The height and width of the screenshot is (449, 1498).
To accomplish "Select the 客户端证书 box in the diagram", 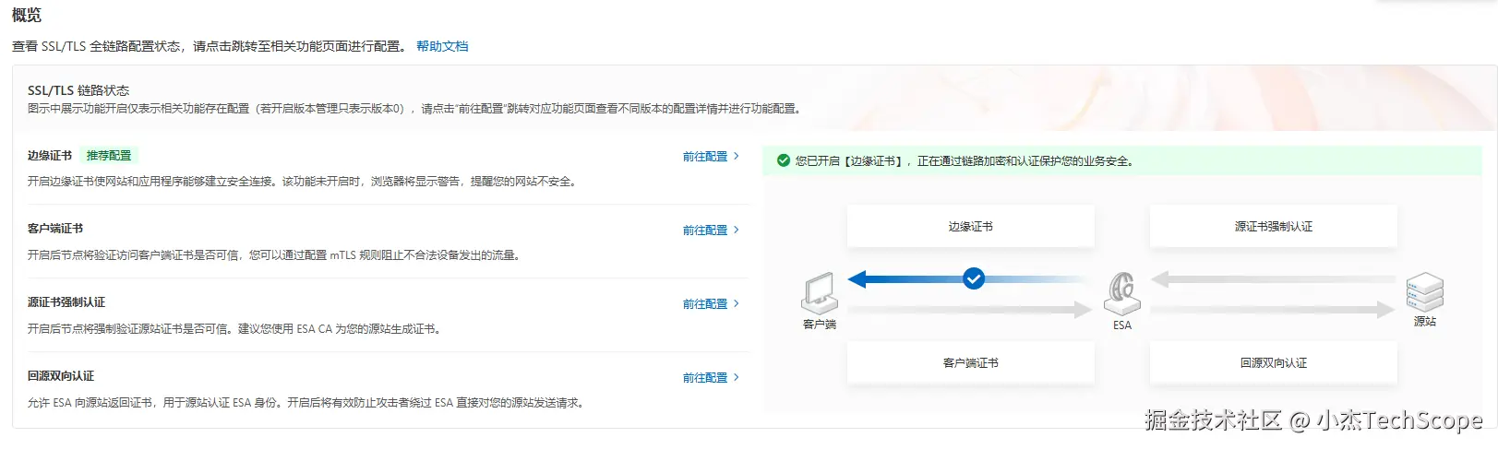I will tap(971, 363).
